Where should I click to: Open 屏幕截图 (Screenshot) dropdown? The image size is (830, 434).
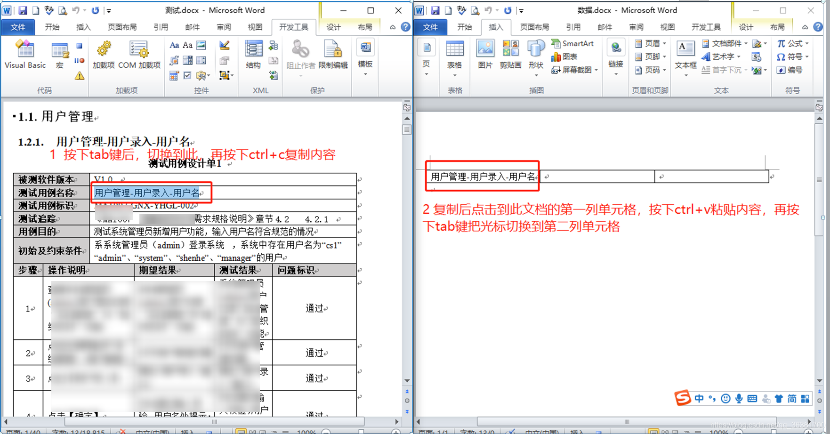[574, 70]
